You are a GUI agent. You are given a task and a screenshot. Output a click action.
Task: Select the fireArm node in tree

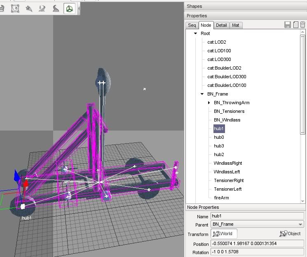[221, 198]
